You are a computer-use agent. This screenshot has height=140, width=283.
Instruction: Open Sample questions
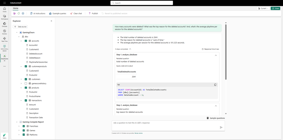pyautogui.click(x=216, y=118)
